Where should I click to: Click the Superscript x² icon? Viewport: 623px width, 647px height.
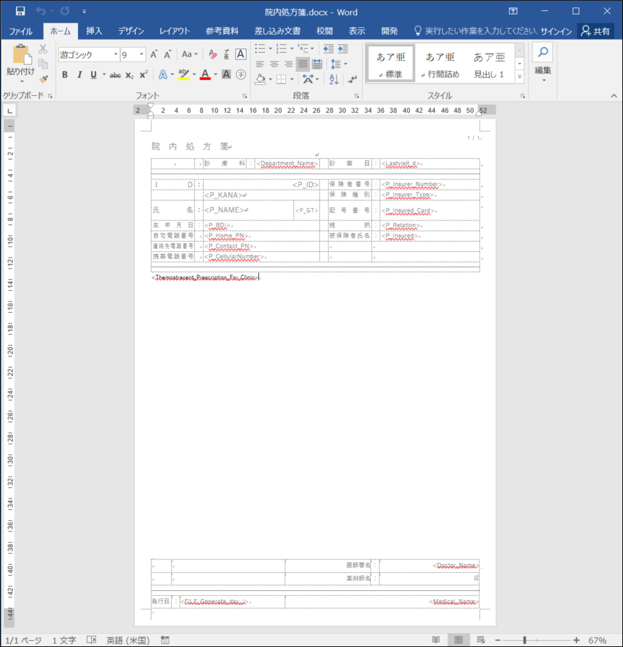point(143,75)
